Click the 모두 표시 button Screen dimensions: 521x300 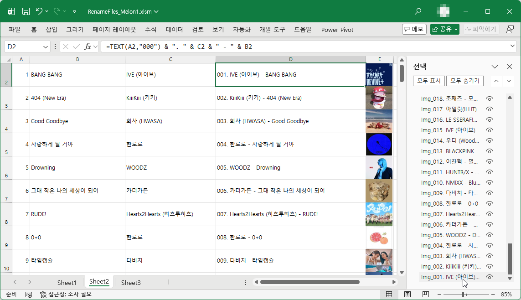point(428,81)
